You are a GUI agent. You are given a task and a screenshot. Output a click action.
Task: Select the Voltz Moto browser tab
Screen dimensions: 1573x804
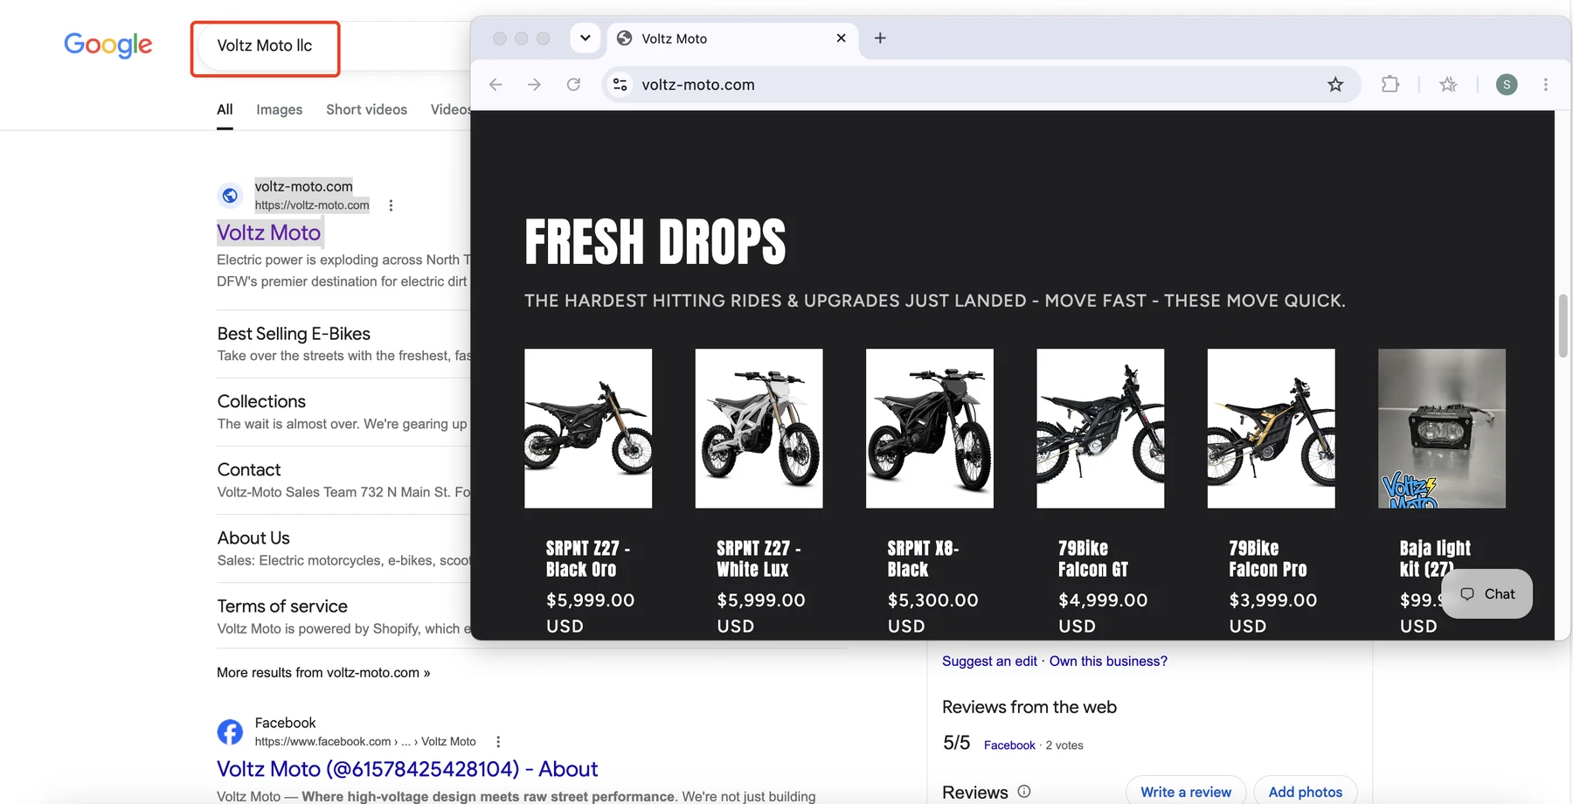click(x=731, y=38)
